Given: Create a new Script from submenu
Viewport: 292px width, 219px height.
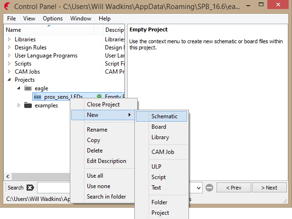Looking at the screenshot, I should (161, 177).
